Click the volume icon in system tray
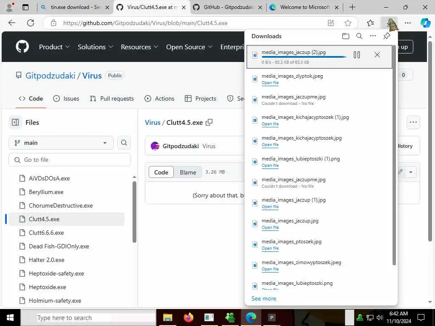 click(x=379, y=318)
